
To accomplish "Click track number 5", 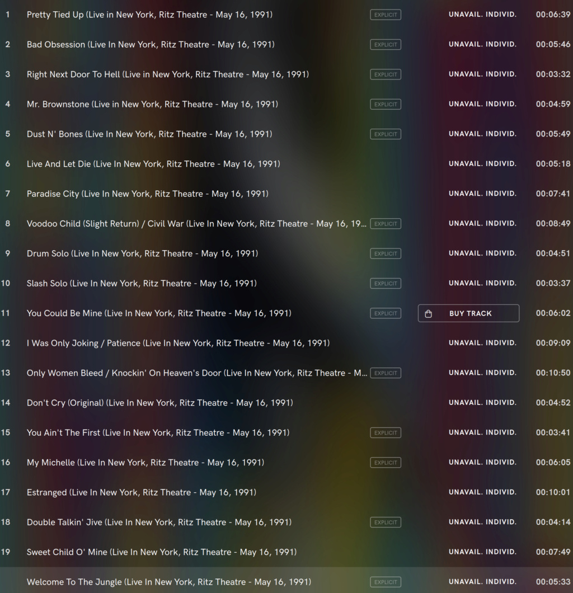I will click(x=8, y=134).
